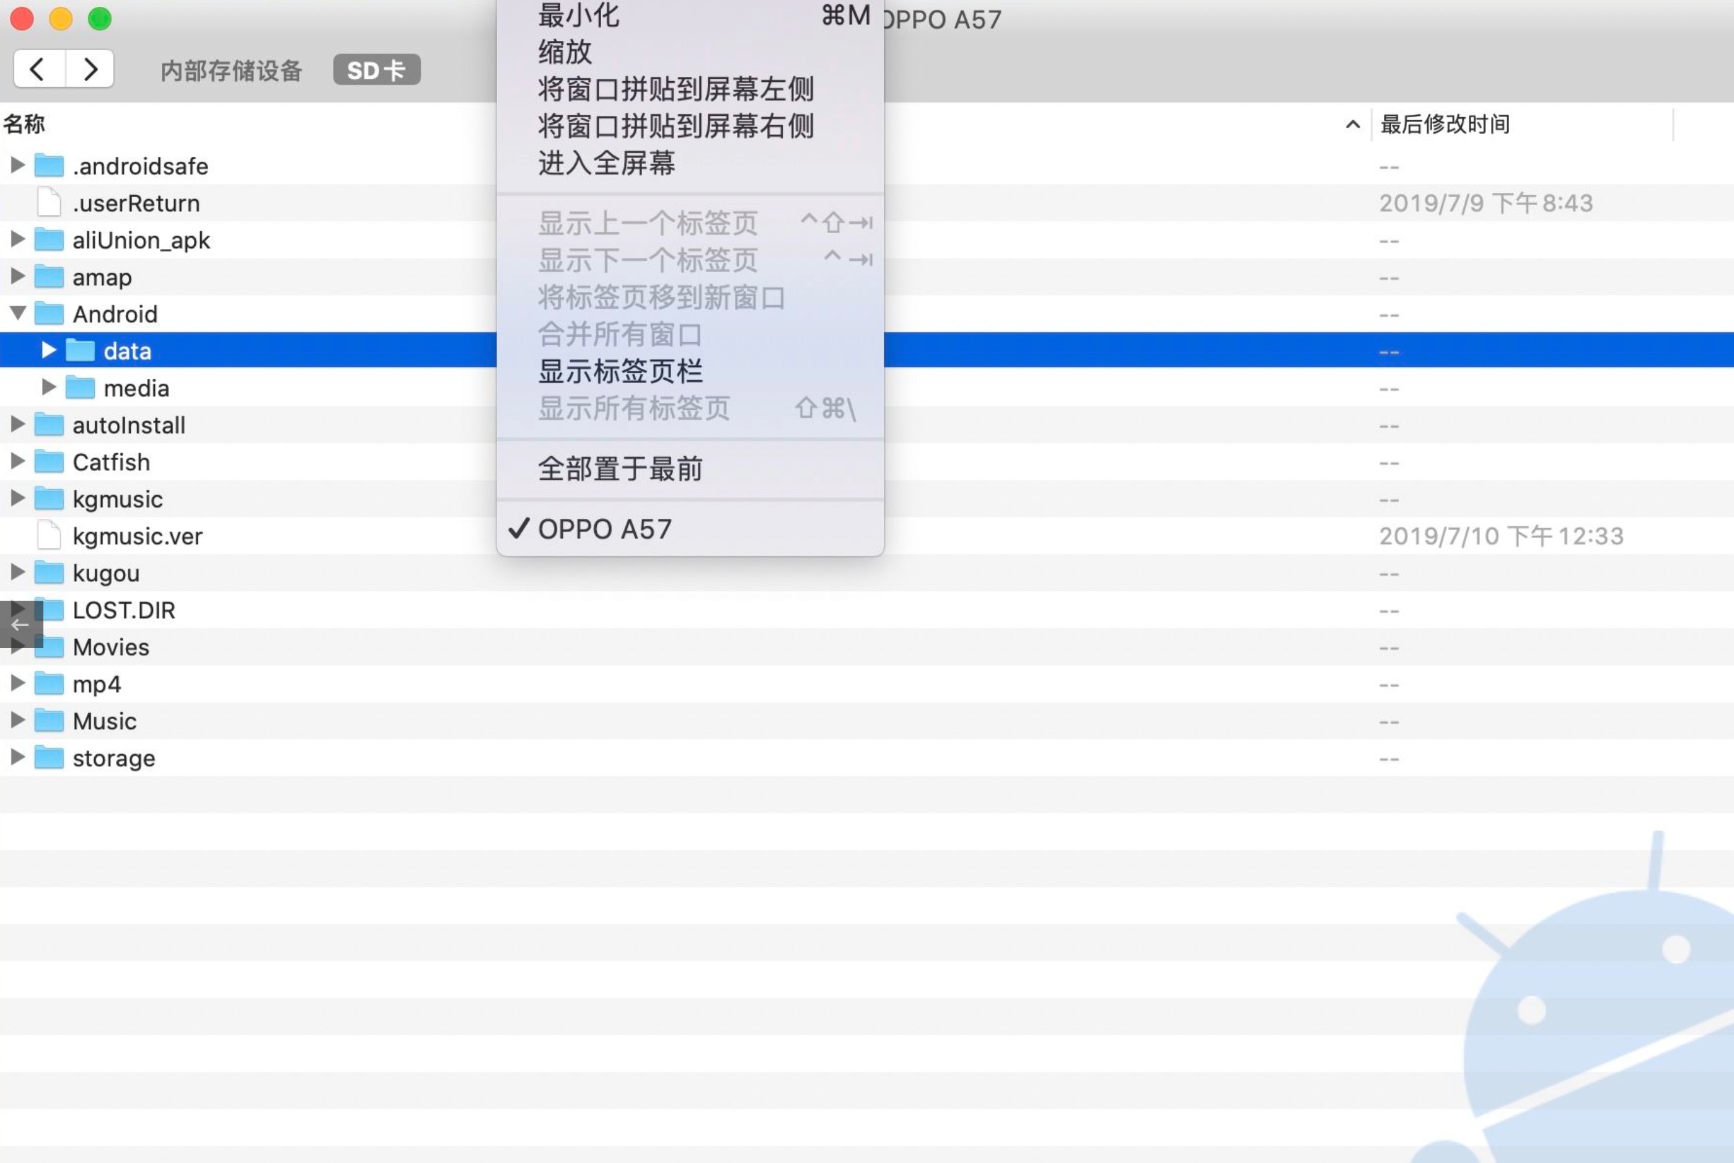
Task: Select the mp4 folder icon
Action: click(49, 683)
